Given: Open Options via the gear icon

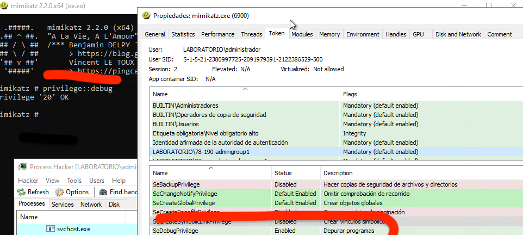Looking at the screenshot, I should point(59,192).
